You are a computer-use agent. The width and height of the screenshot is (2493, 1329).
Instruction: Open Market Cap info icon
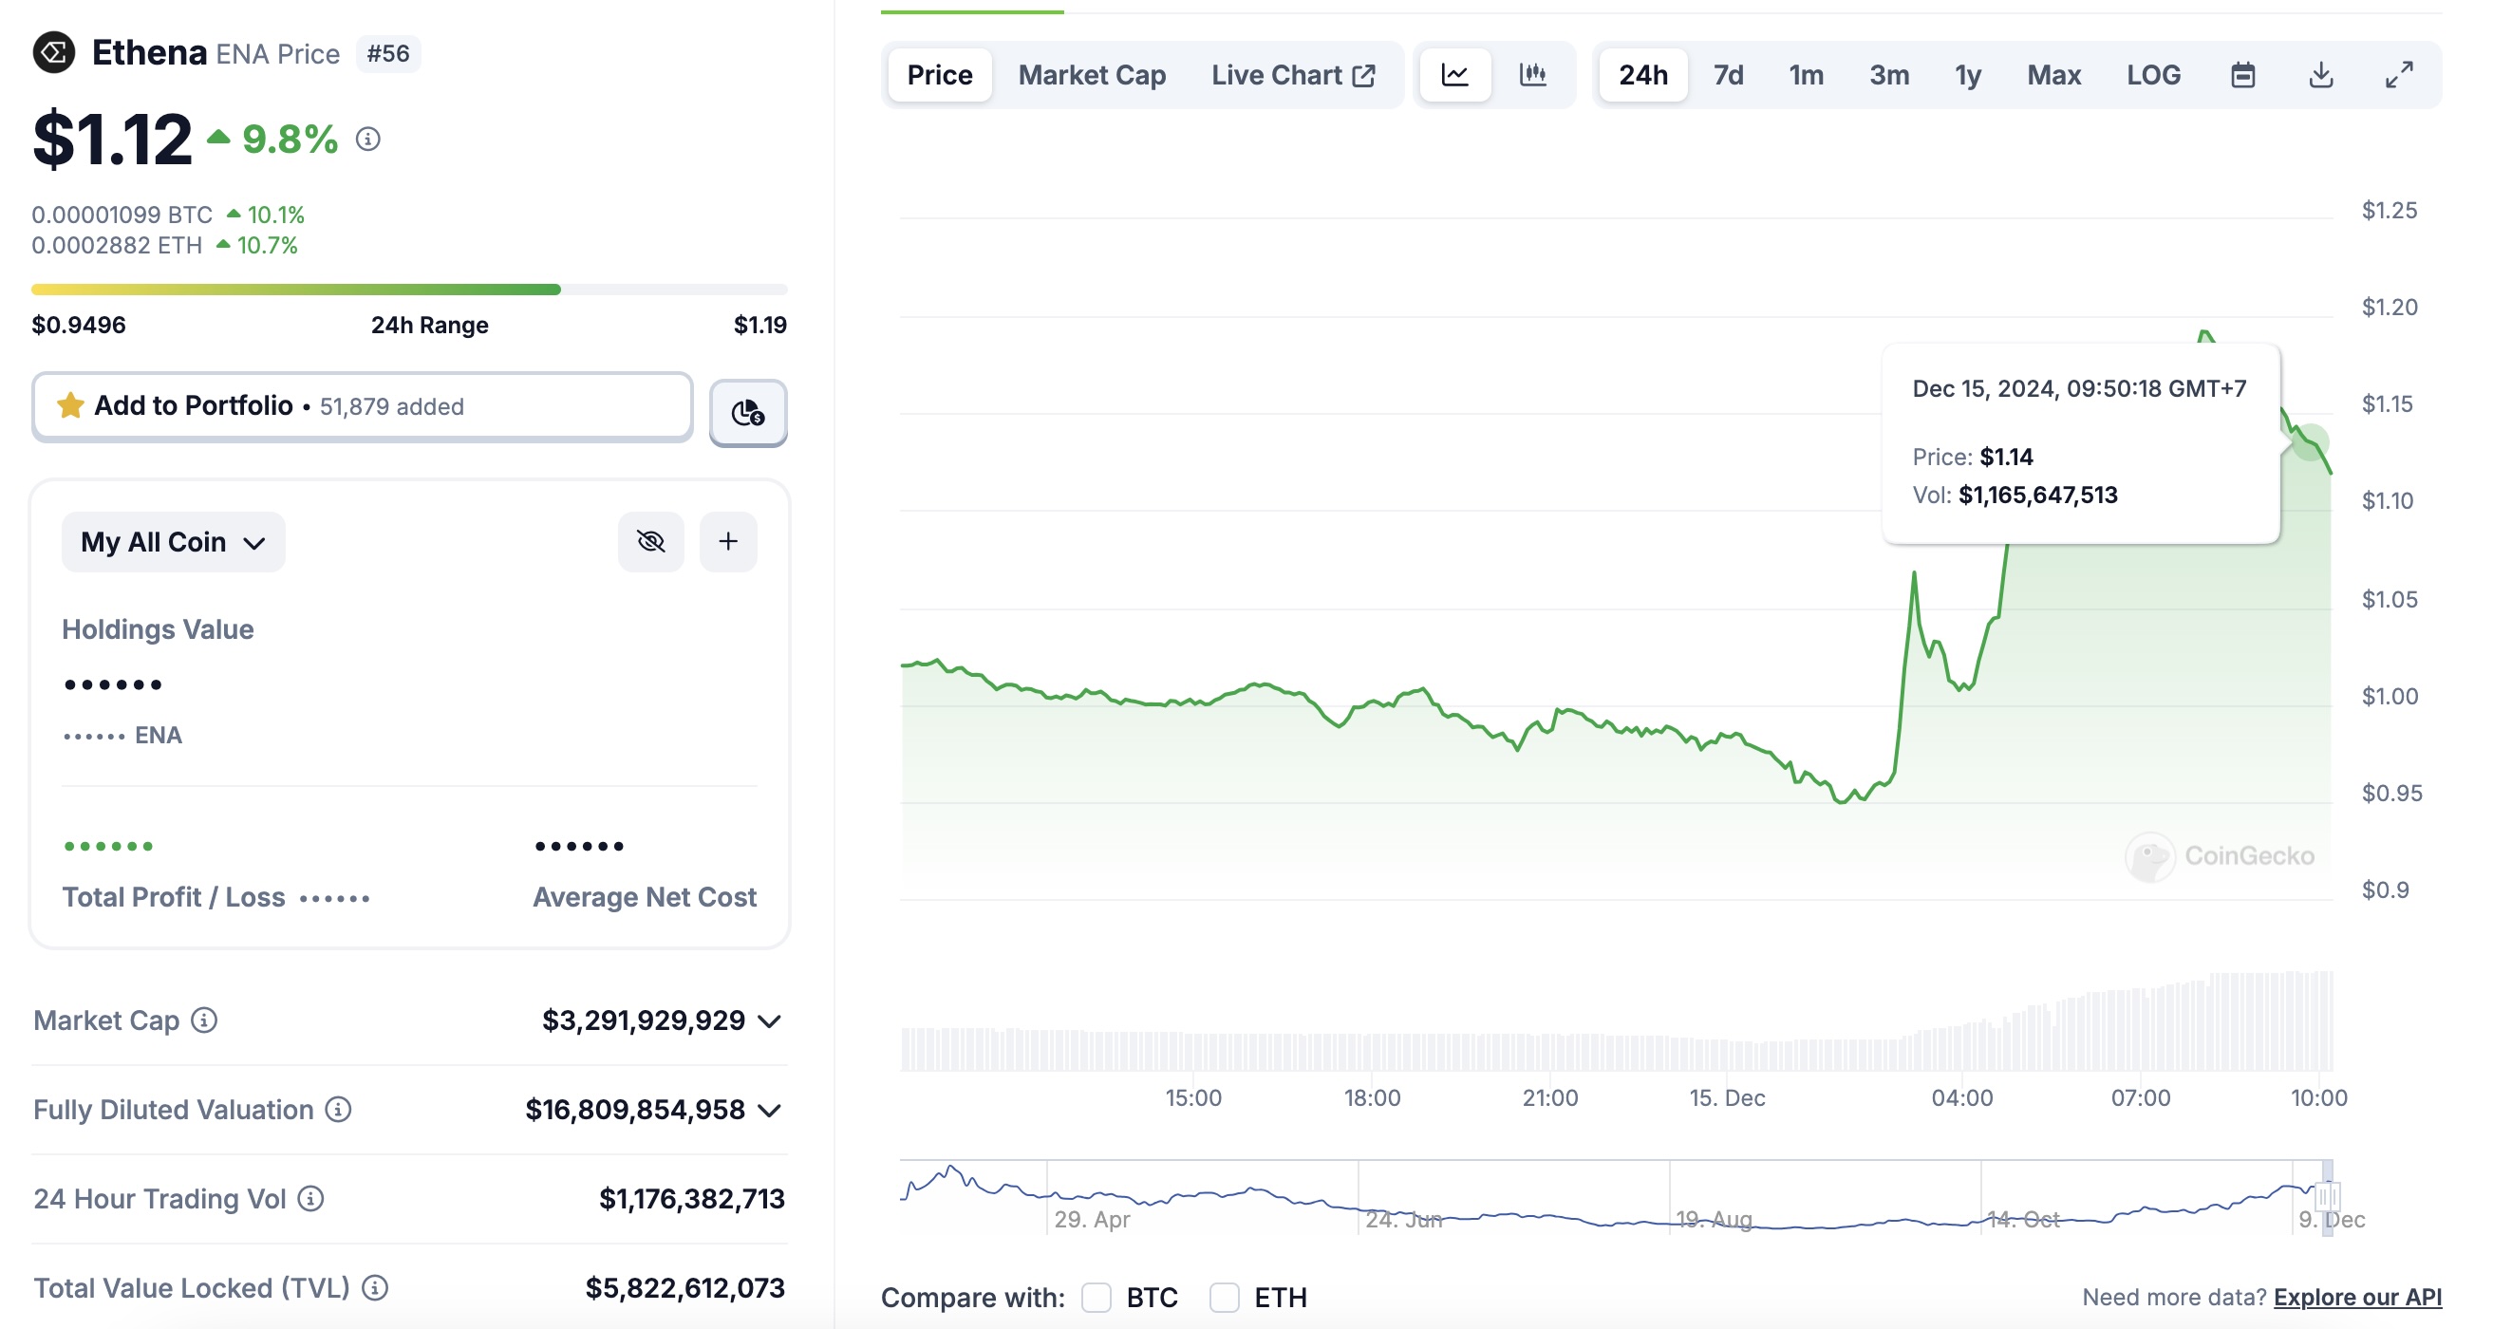(x=204, y=1020)
